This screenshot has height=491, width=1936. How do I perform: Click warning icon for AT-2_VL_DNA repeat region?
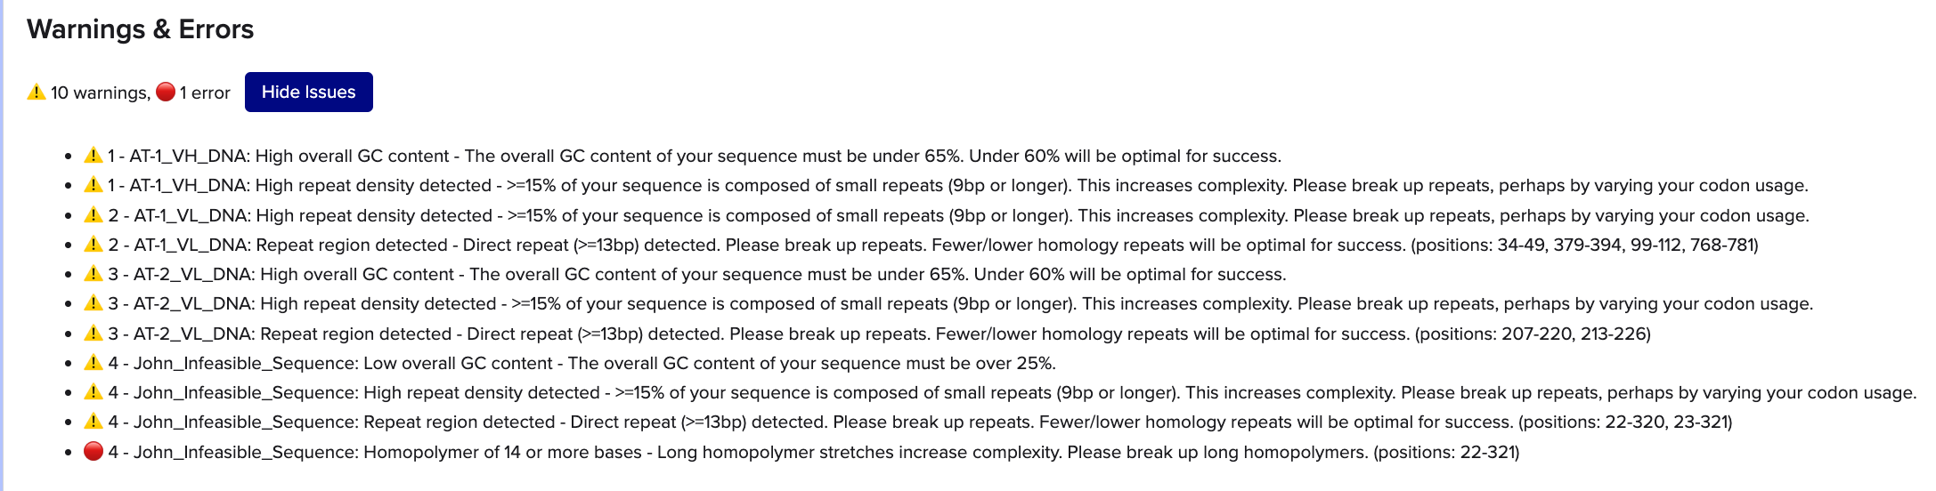(x=94, y=333)
